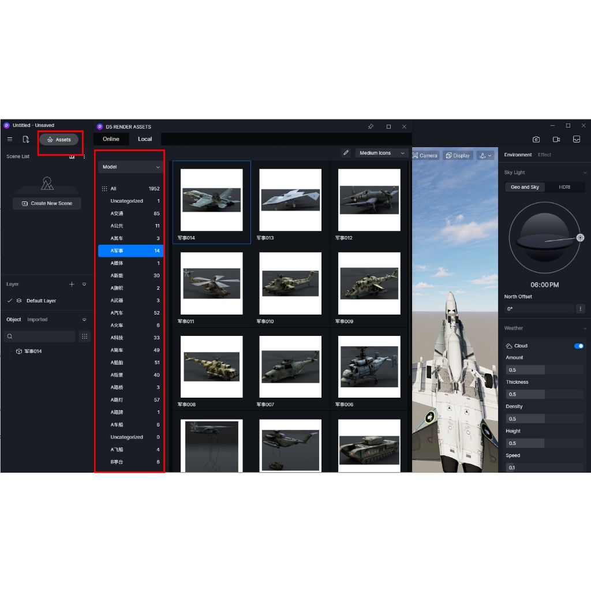Screen dimensions: 591x591
Task: Click the Assets button
Action: 59,140
